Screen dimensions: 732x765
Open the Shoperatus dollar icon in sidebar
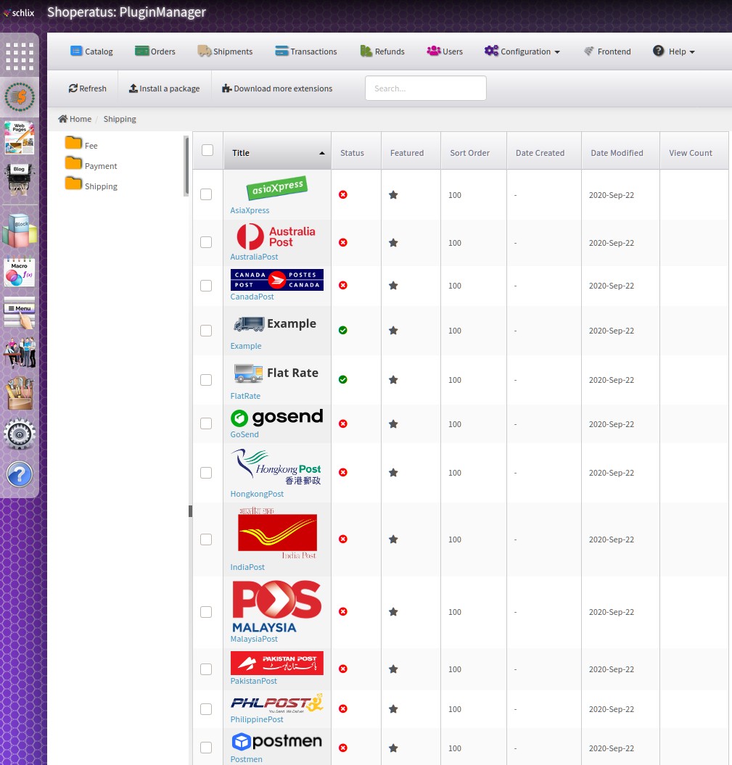pos(20,97)
